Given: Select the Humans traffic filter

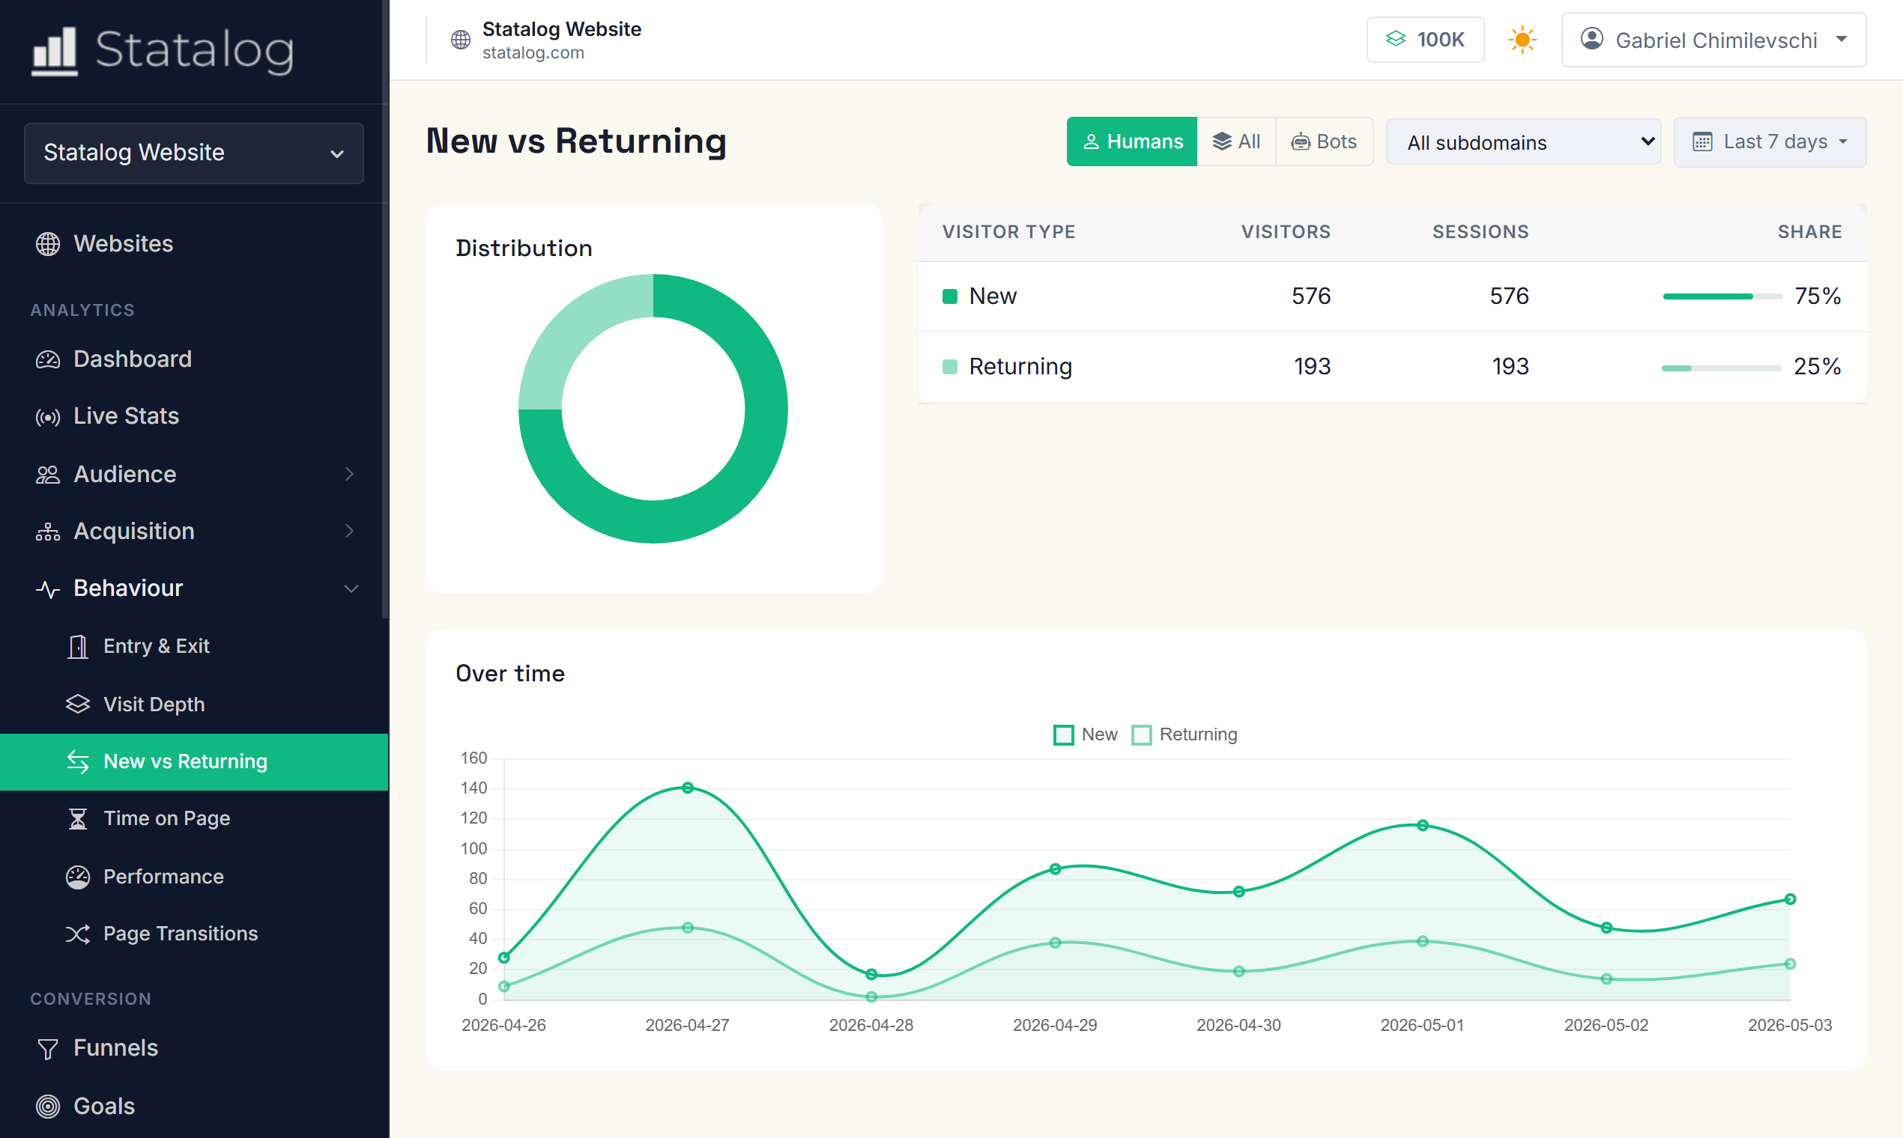Looking at the screenshot, I should (1132, 142).
